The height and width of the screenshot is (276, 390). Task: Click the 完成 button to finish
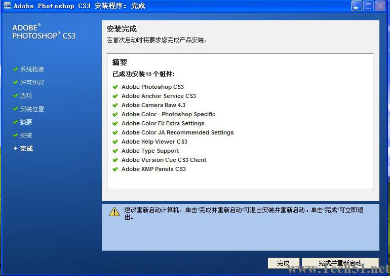click(284, 263)
